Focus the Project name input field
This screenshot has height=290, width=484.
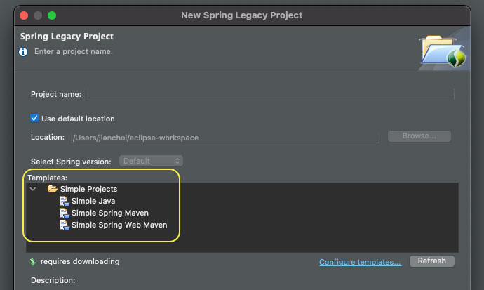pos(271,95)
